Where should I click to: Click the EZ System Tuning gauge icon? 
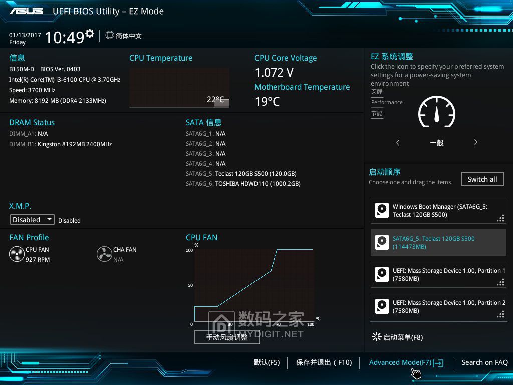436,113
